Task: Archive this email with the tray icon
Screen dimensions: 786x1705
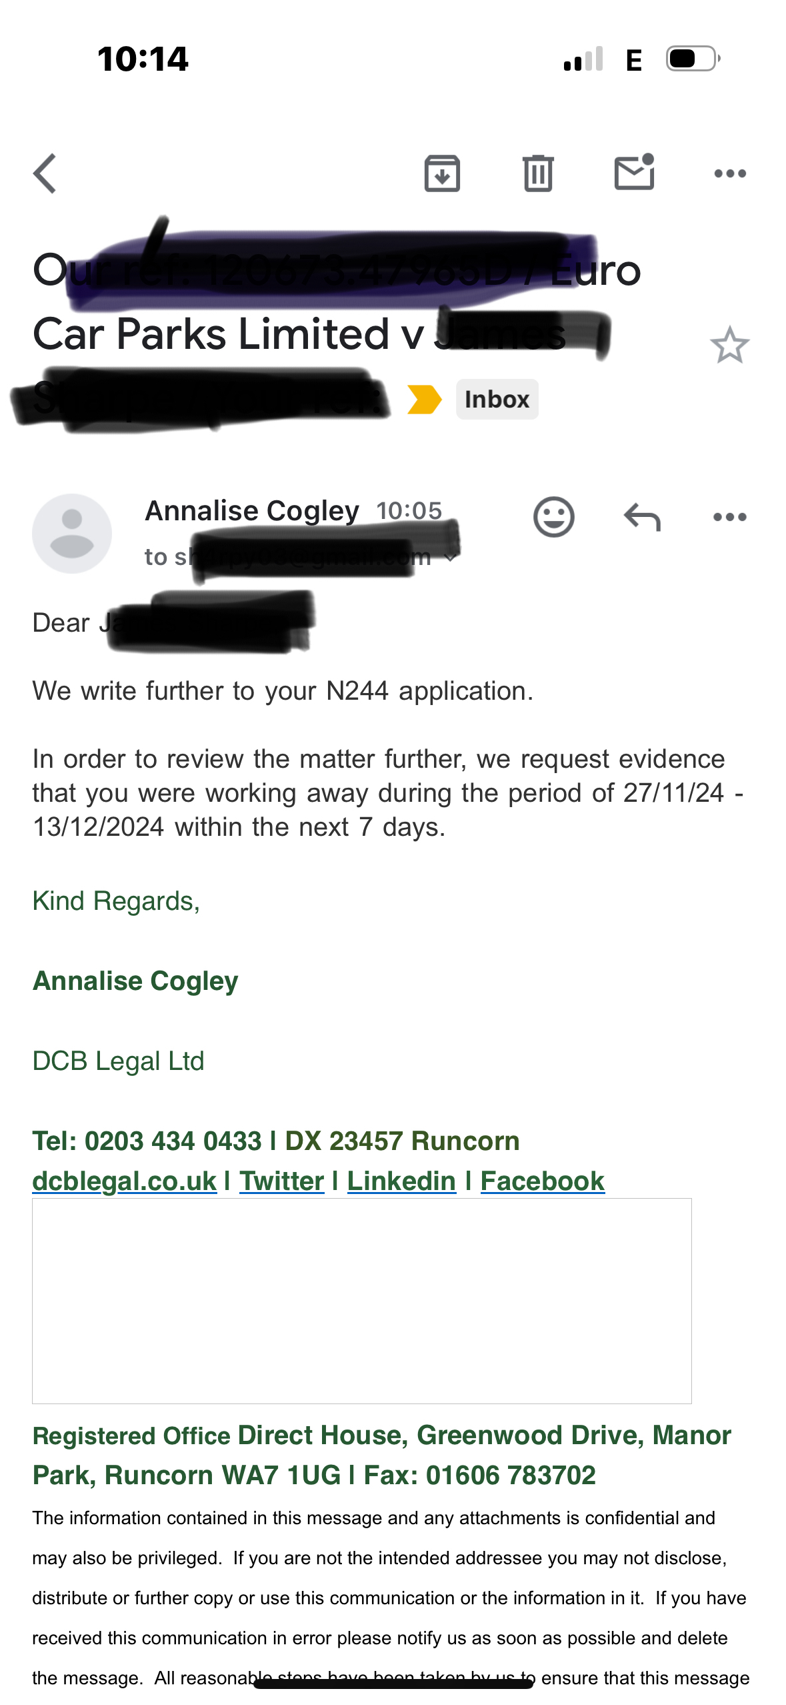Action: point(442,173)
